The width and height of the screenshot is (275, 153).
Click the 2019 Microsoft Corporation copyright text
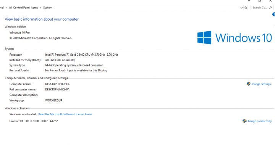(x=40, y=38)
